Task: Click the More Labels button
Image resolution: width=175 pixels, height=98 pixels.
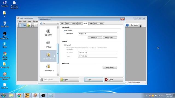Action: tap(110, 68)
